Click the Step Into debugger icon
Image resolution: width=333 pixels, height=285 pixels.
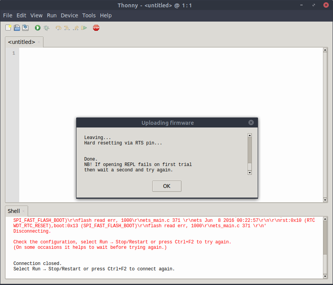pyautogui.click(x=67, y=28)
